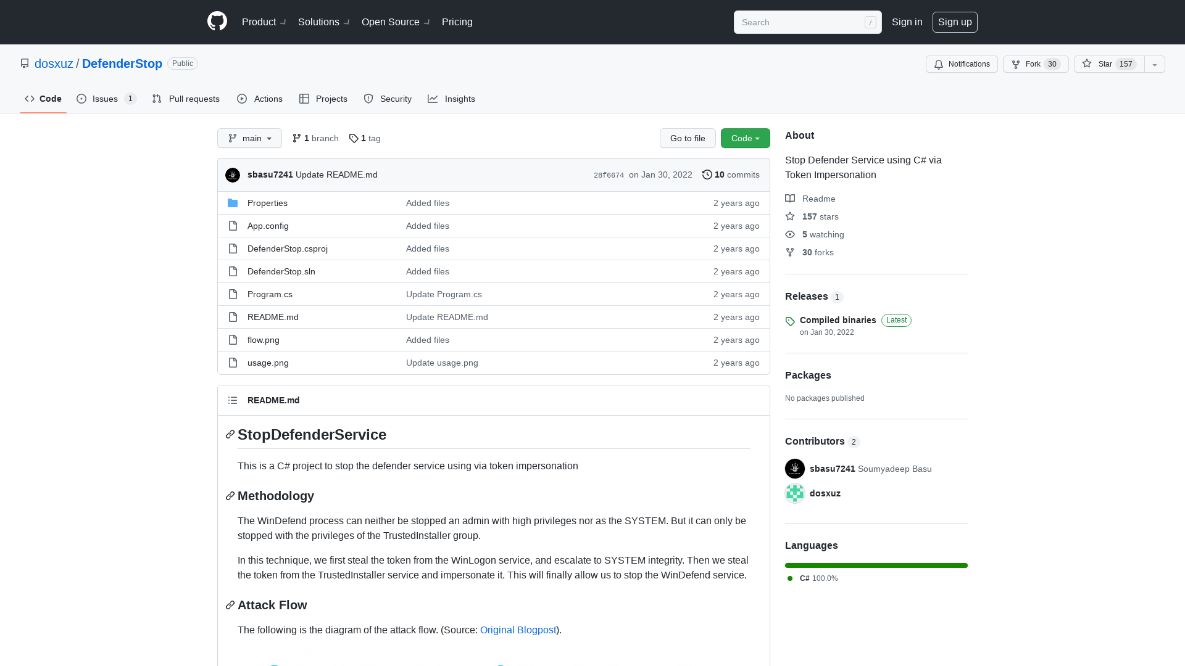
Task: Open the Compiled binaries release
Action: click(838, 320)
